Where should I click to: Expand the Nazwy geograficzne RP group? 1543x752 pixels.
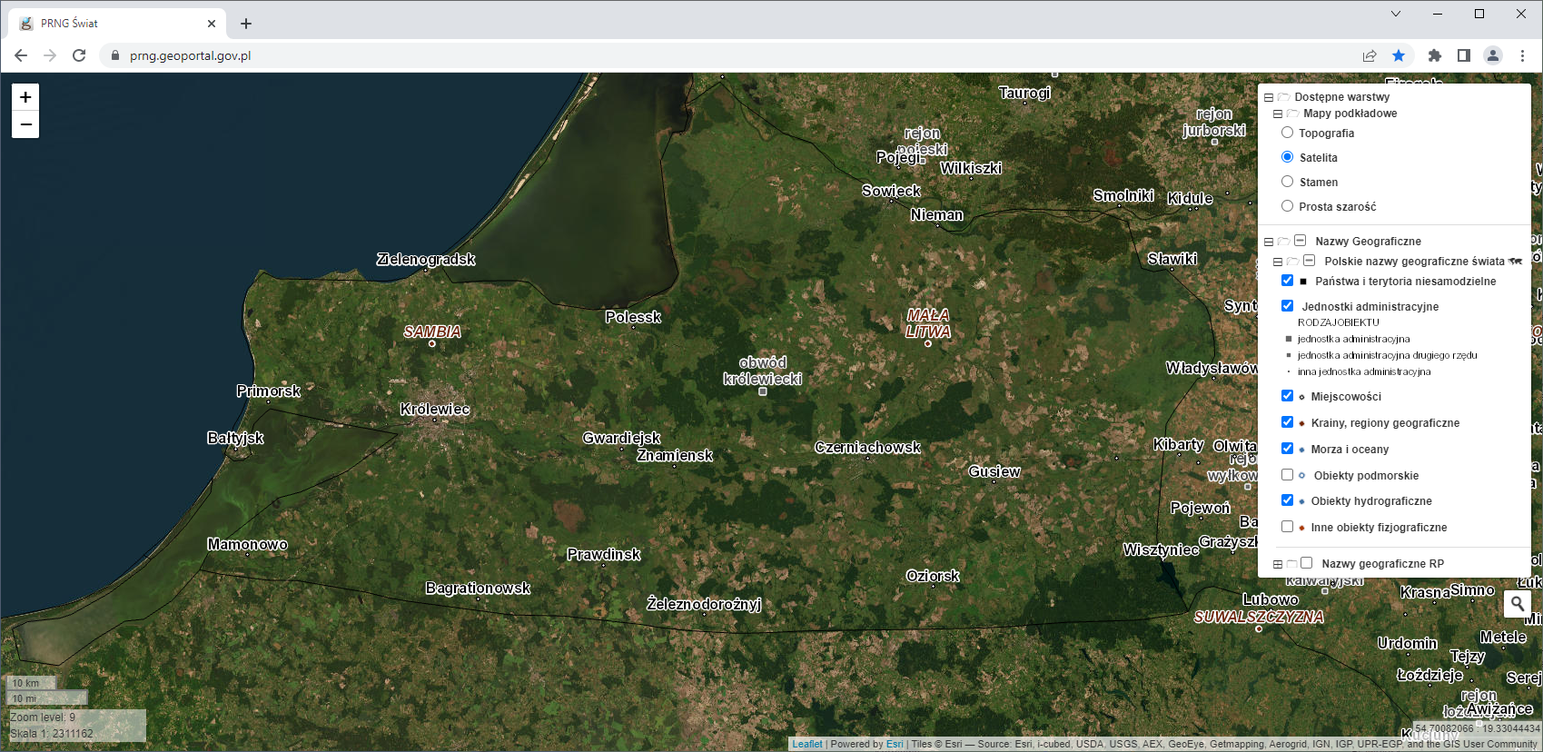(1278, 564)
